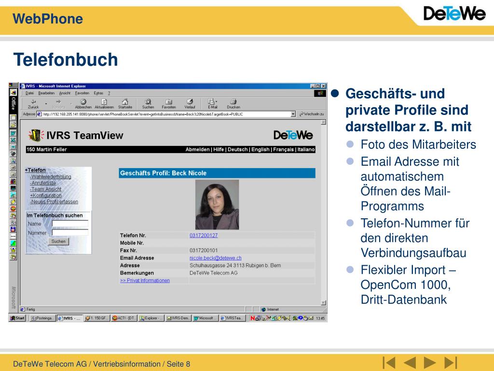Open the Vorwärts history dropdown arrow
Image resolution: width=494 pixels, height=371 pixels.
71,103
